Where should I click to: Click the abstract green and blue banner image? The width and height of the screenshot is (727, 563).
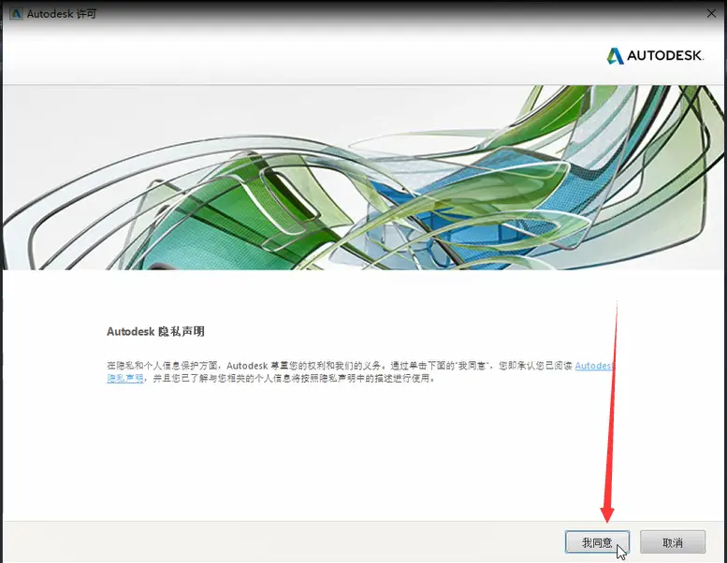pyautogui.click(x=363, y=177)
